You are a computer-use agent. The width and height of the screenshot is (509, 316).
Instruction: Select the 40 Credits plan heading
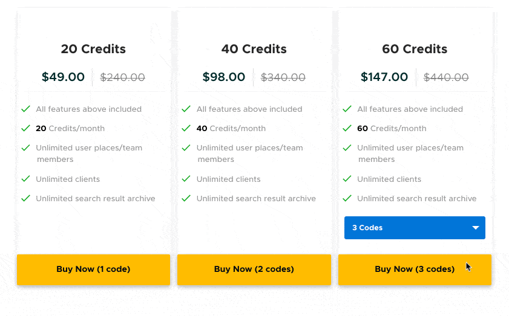[x=254, y=49]
